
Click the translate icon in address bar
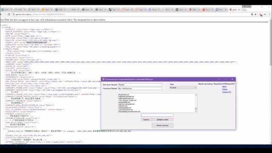[x=252, y=14]
